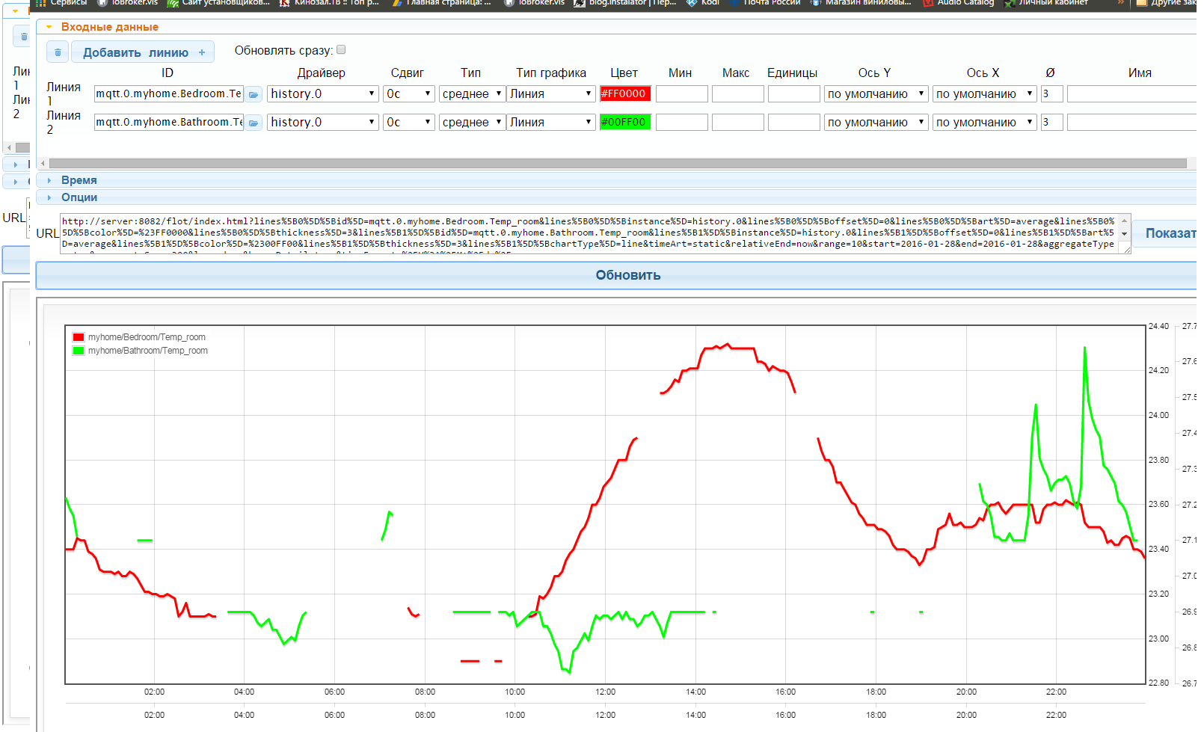Open the object browser folder icon for Линия 1
1204x732 pixels.
pos(254,94)
